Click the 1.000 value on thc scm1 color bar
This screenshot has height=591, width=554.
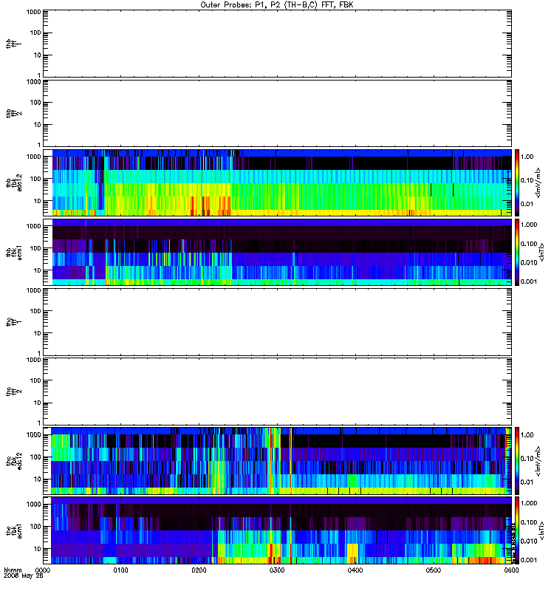pyautogui.click(x=529, y=503)
